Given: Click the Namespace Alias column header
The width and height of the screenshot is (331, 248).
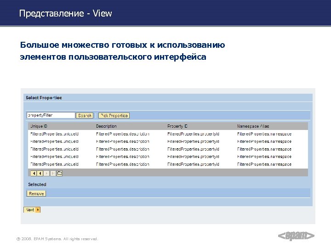Looking at the screenshot, I should click(x=253, y=126).
